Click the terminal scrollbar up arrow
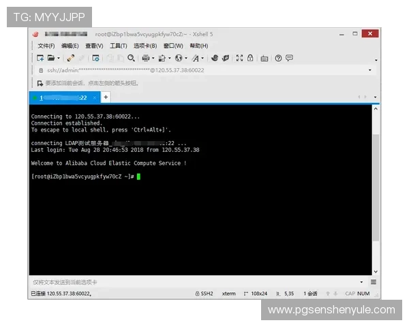409x327 pixels. click(x=376, y=109)
